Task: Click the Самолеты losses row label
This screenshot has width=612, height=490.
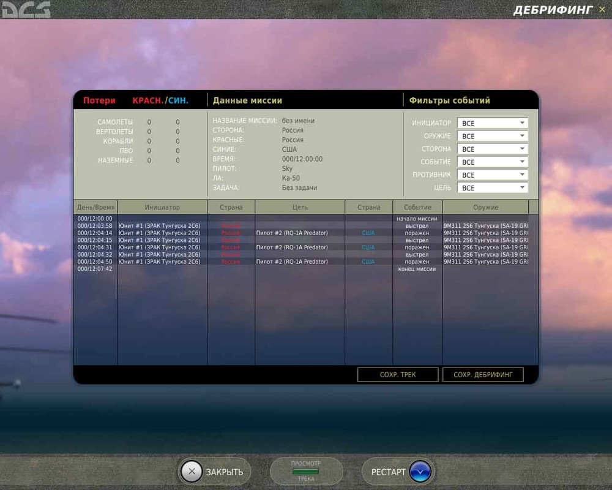Action: tap(115, 122)
